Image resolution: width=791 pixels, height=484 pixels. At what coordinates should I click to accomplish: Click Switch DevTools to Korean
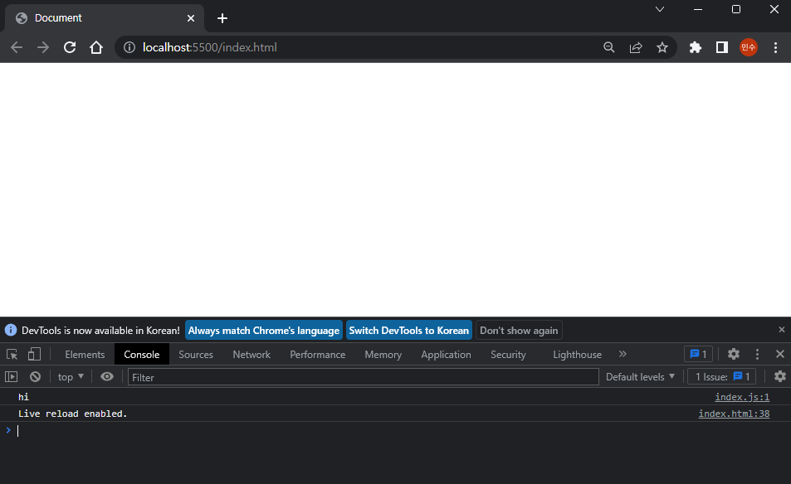[x=409, y=331]
